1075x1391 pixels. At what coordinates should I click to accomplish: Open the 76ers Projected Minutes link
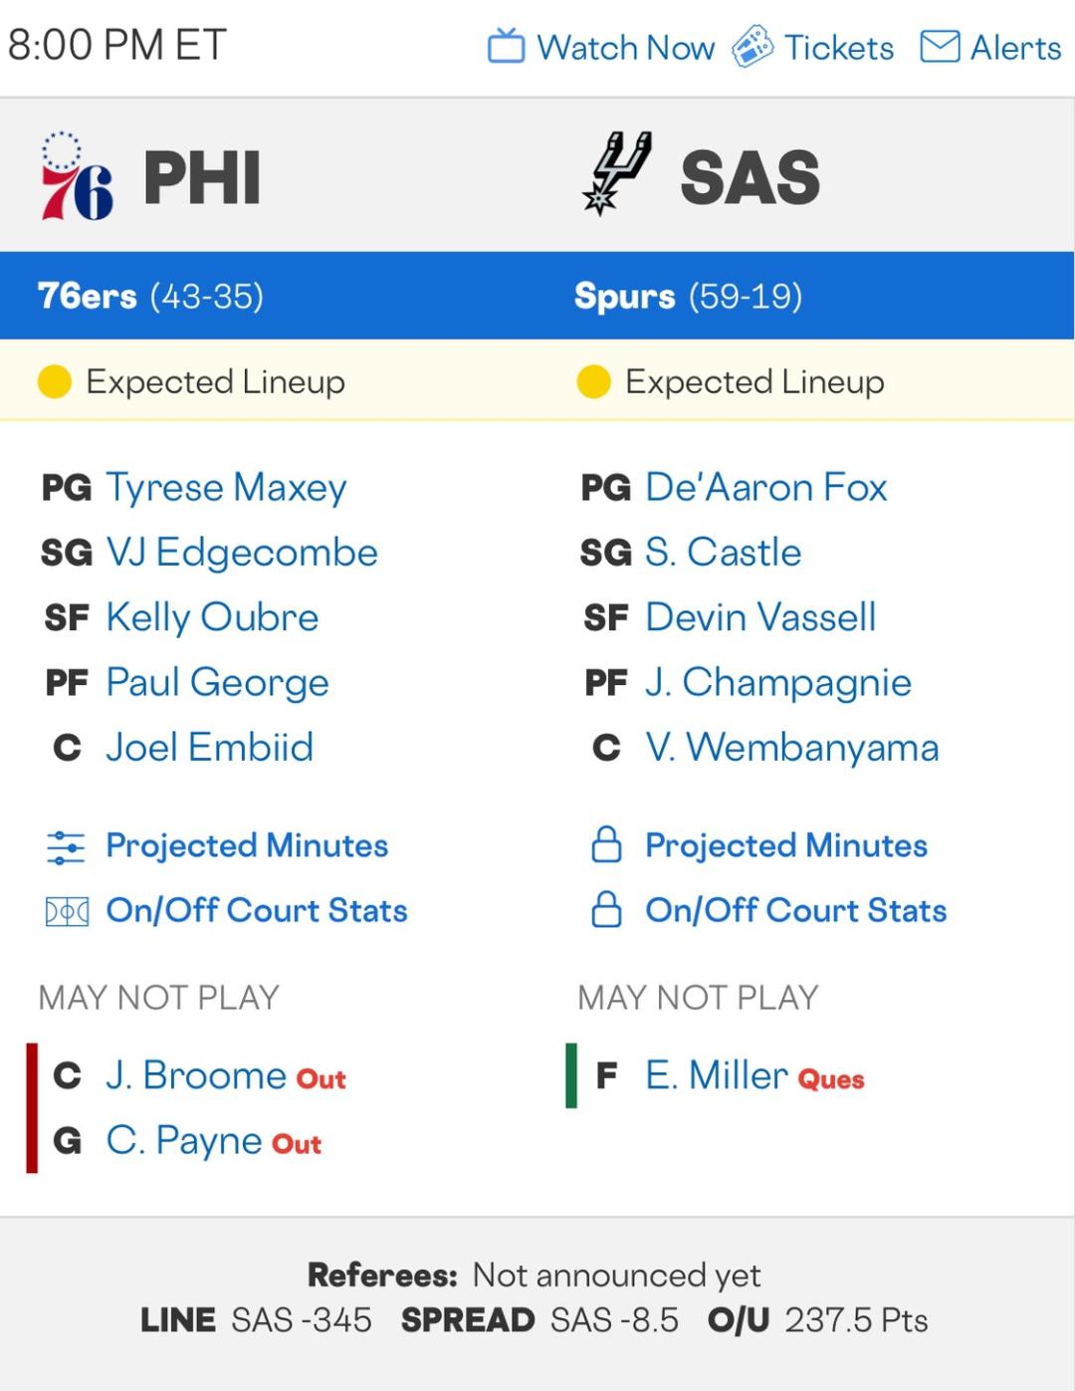(247, 846)
